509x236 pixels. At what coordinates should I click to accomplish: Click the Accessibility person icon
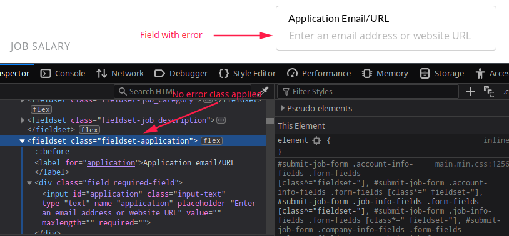coord(480,74)
